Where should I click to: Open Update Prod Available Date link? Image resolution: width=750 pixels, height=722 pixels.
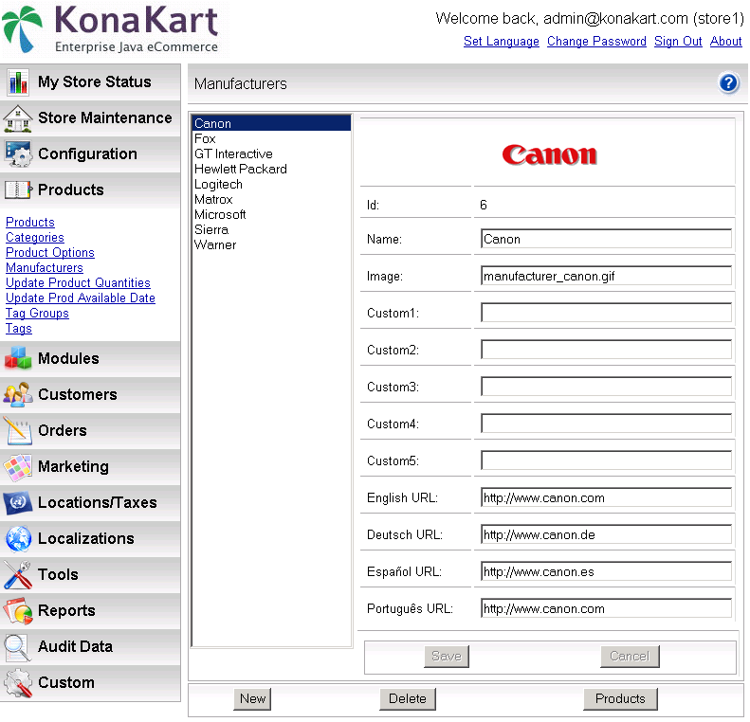coord(81,298)
